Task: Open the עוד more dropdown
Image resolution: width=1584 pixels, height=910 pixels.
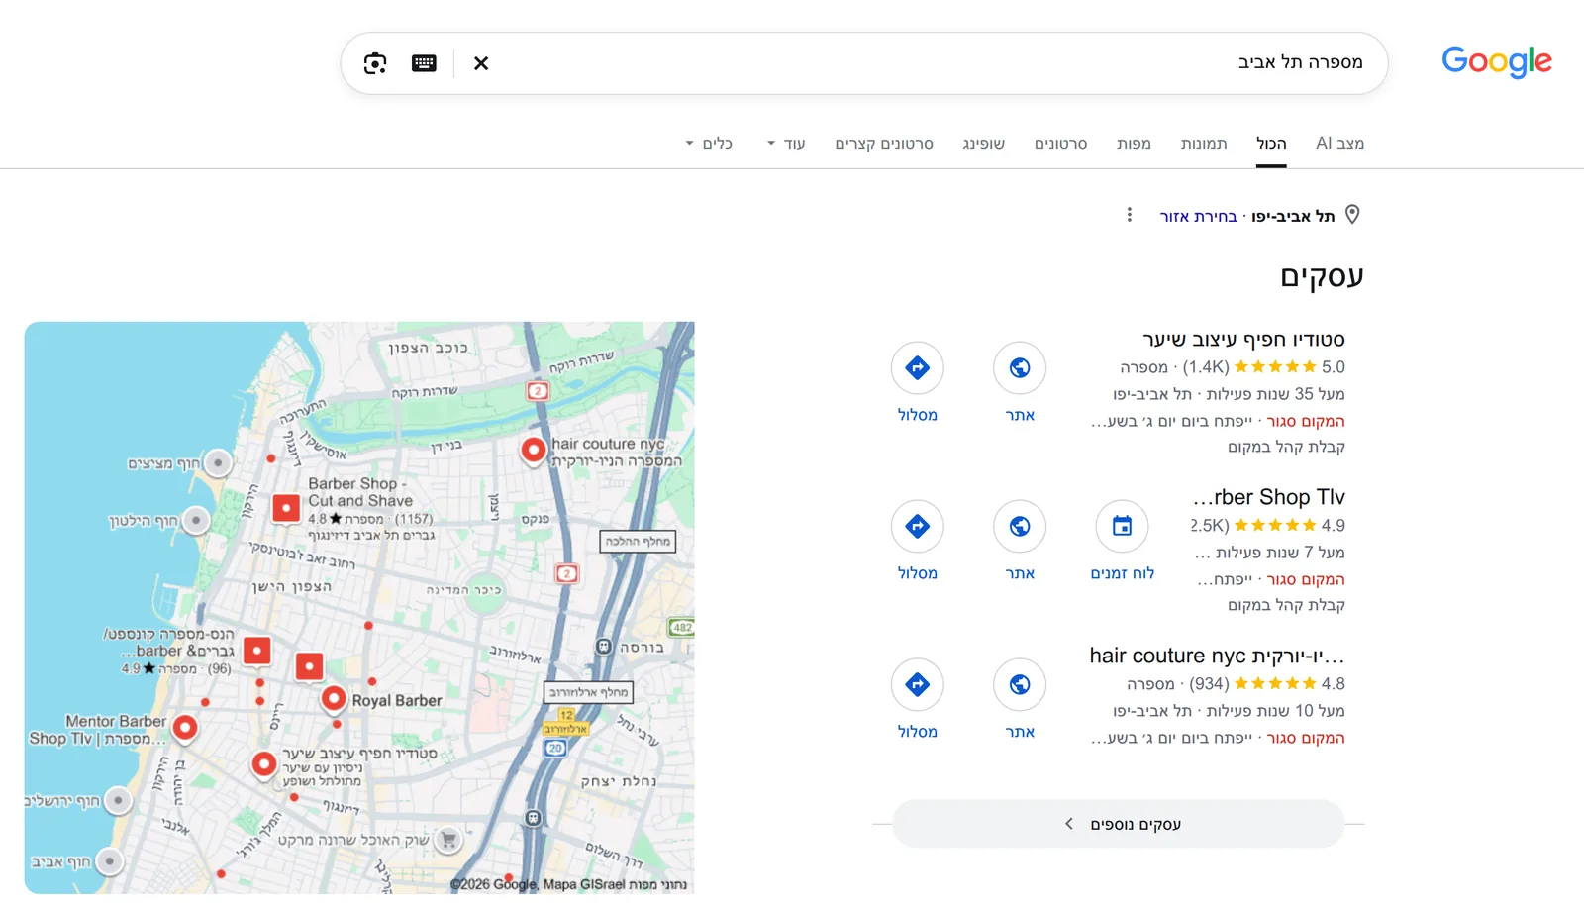Action: click(786, 144)
